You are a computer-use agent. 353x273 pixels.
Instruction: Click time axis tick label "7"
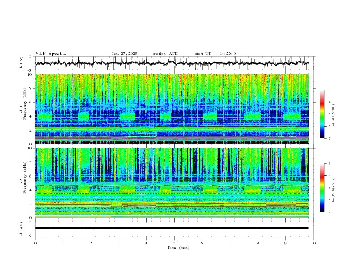230,243
